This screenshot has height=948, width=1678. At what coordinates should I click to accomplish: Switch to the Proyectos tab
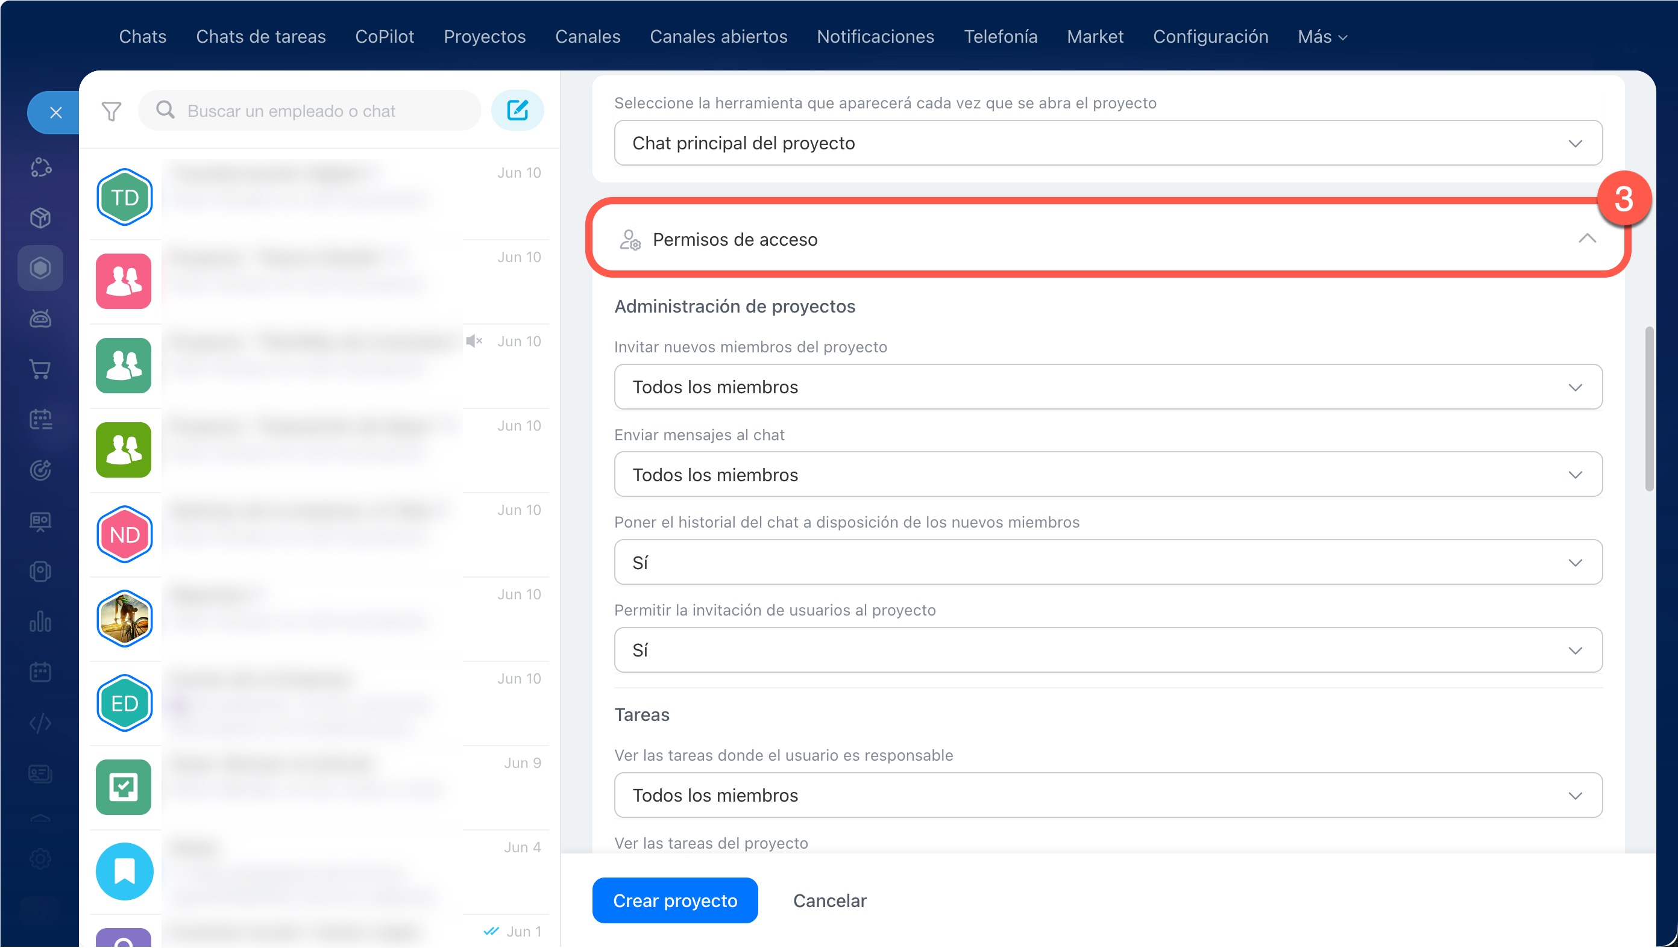[x=485, y=37]
